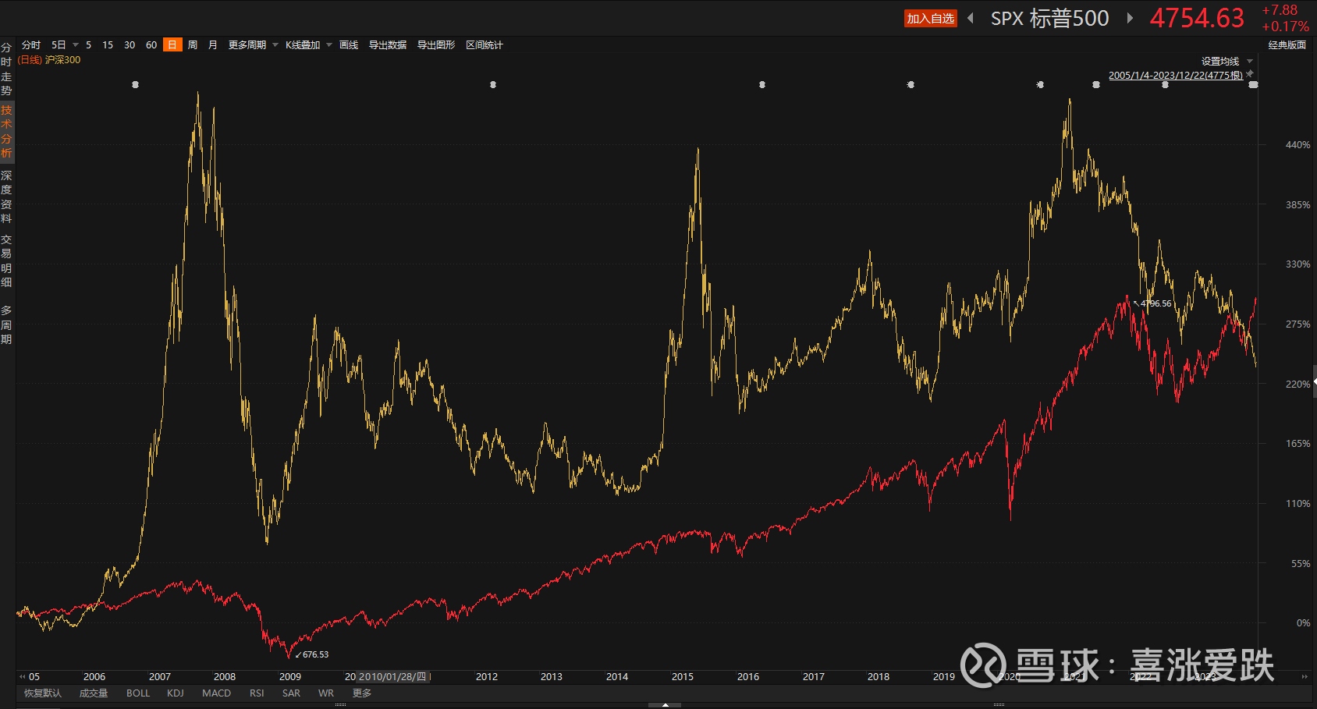
Task: Click the 画线 draw line tool
Action: tap(349, 45)
